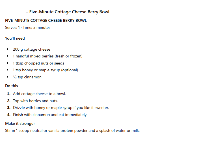Click the Finish with cinnamon step
Image resolution: width=201 pixels, height=148 pixels.
[x=50, y=115]
